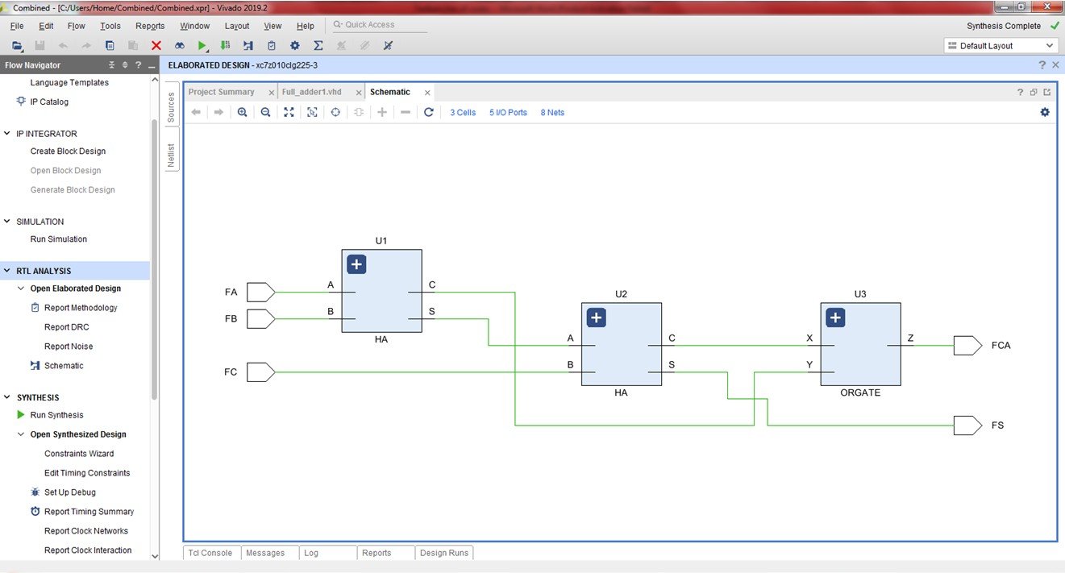The height and width of the screenshot is (573, 1065).
Task: Zoom in on the schematic
Action: [x=242, y=112]
